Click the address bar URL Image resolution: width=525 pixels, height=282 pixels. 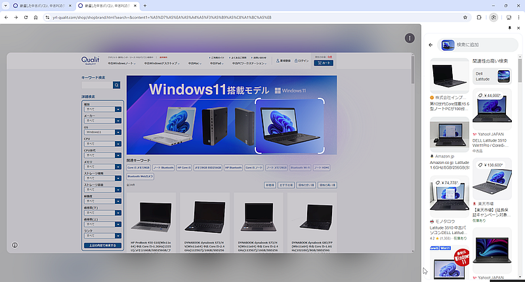click(162, 18)
